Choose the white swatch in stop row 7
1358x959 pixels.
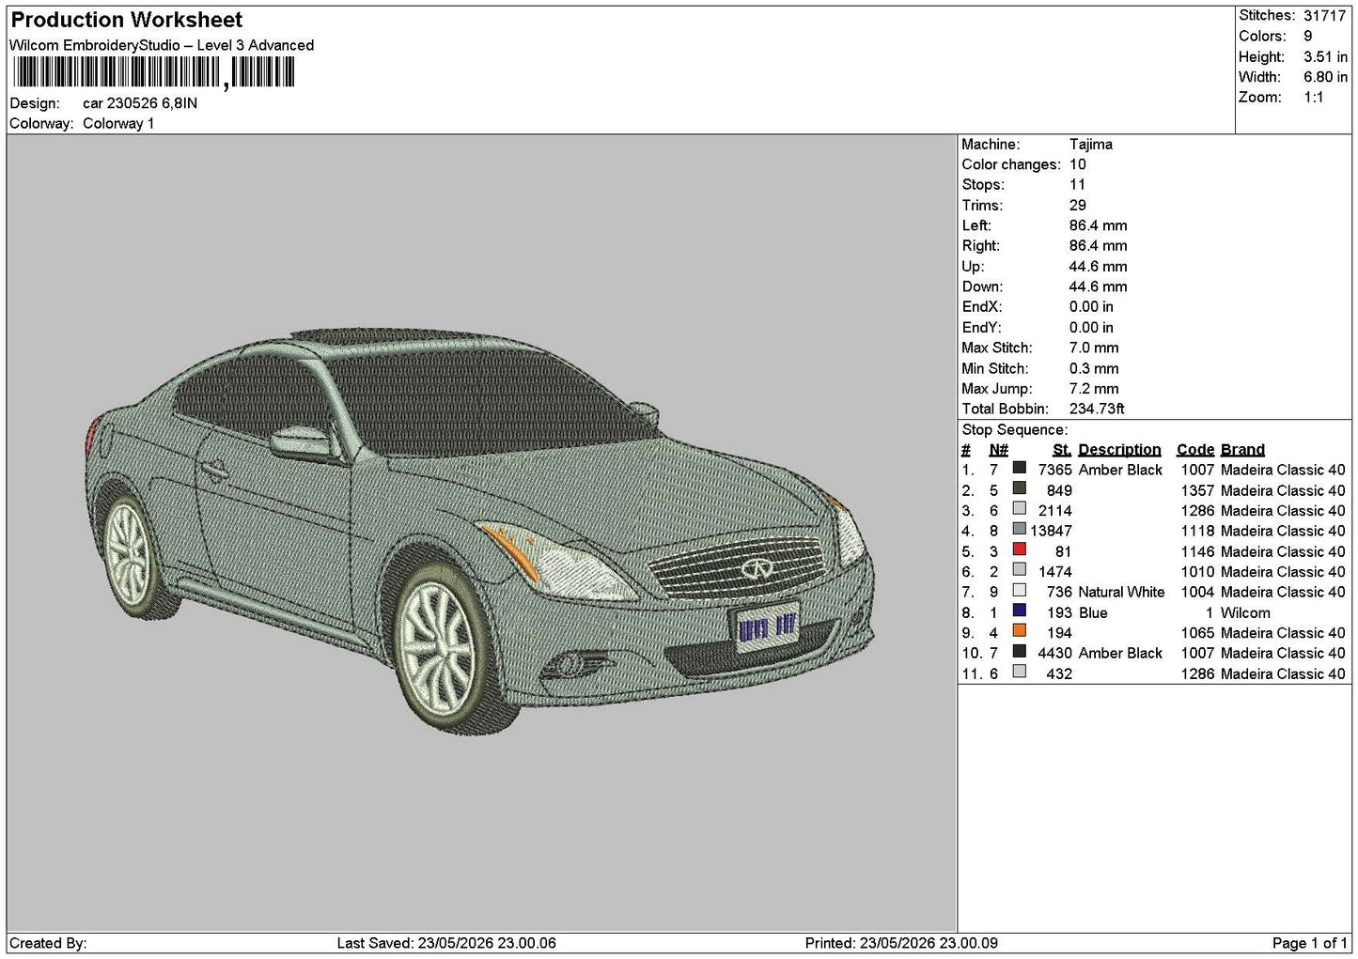1019,590
